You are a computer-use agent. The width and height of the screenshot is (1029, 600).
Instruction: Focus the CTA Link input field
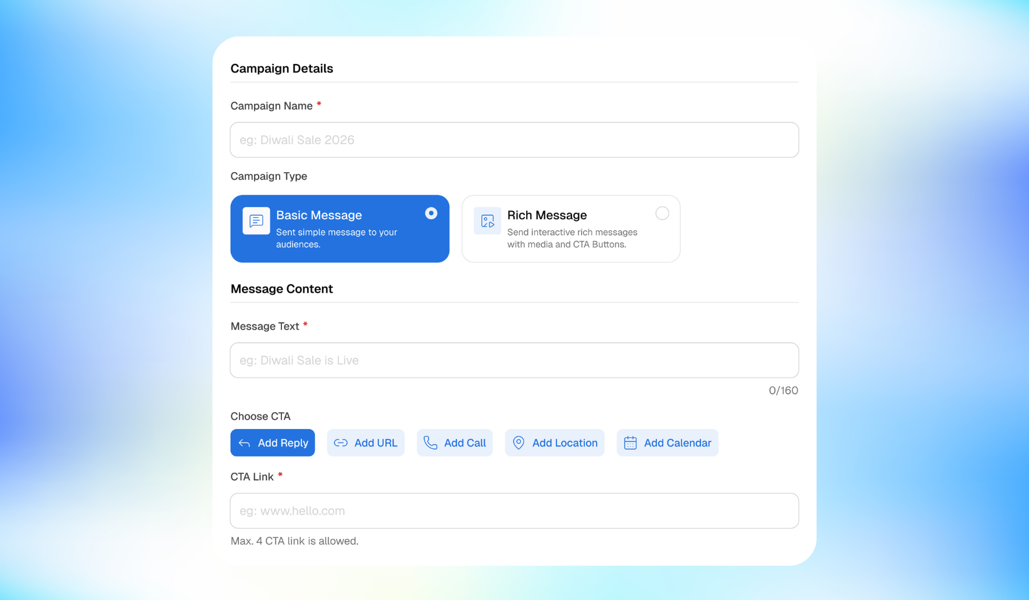click(514, 511)
